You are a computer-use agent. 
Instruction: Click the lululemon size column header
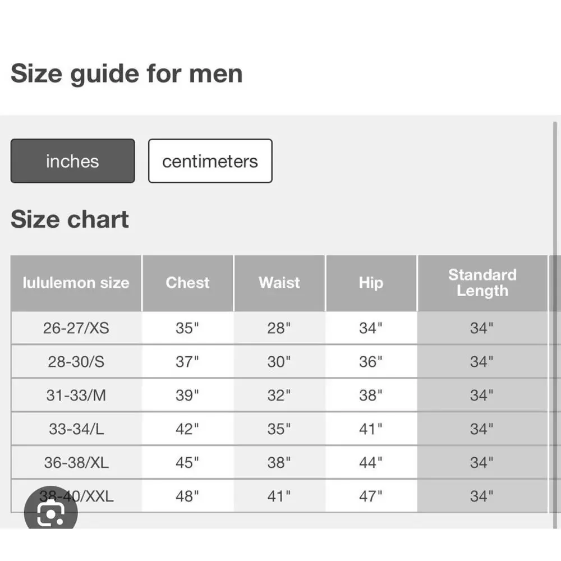(76, 283)
